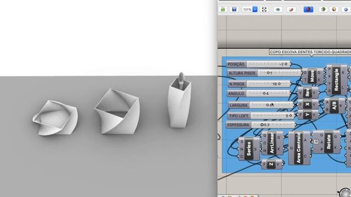Click the R output of A/B
Screen dimensions: 351x197
point(341,106)
